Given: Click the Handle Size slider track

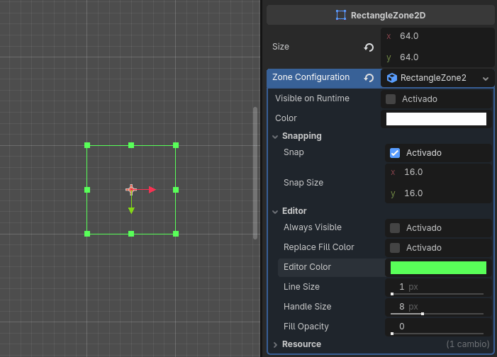Looking at the screenshot, I should click(437, 314).
